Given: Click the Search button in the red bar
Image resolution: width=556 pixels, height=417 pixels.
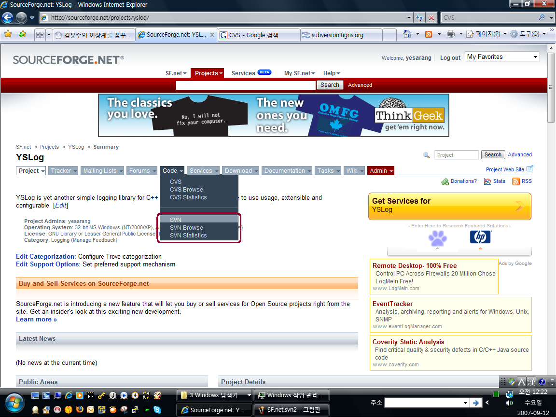Looking at the screenshot, I should pos(330,85).
